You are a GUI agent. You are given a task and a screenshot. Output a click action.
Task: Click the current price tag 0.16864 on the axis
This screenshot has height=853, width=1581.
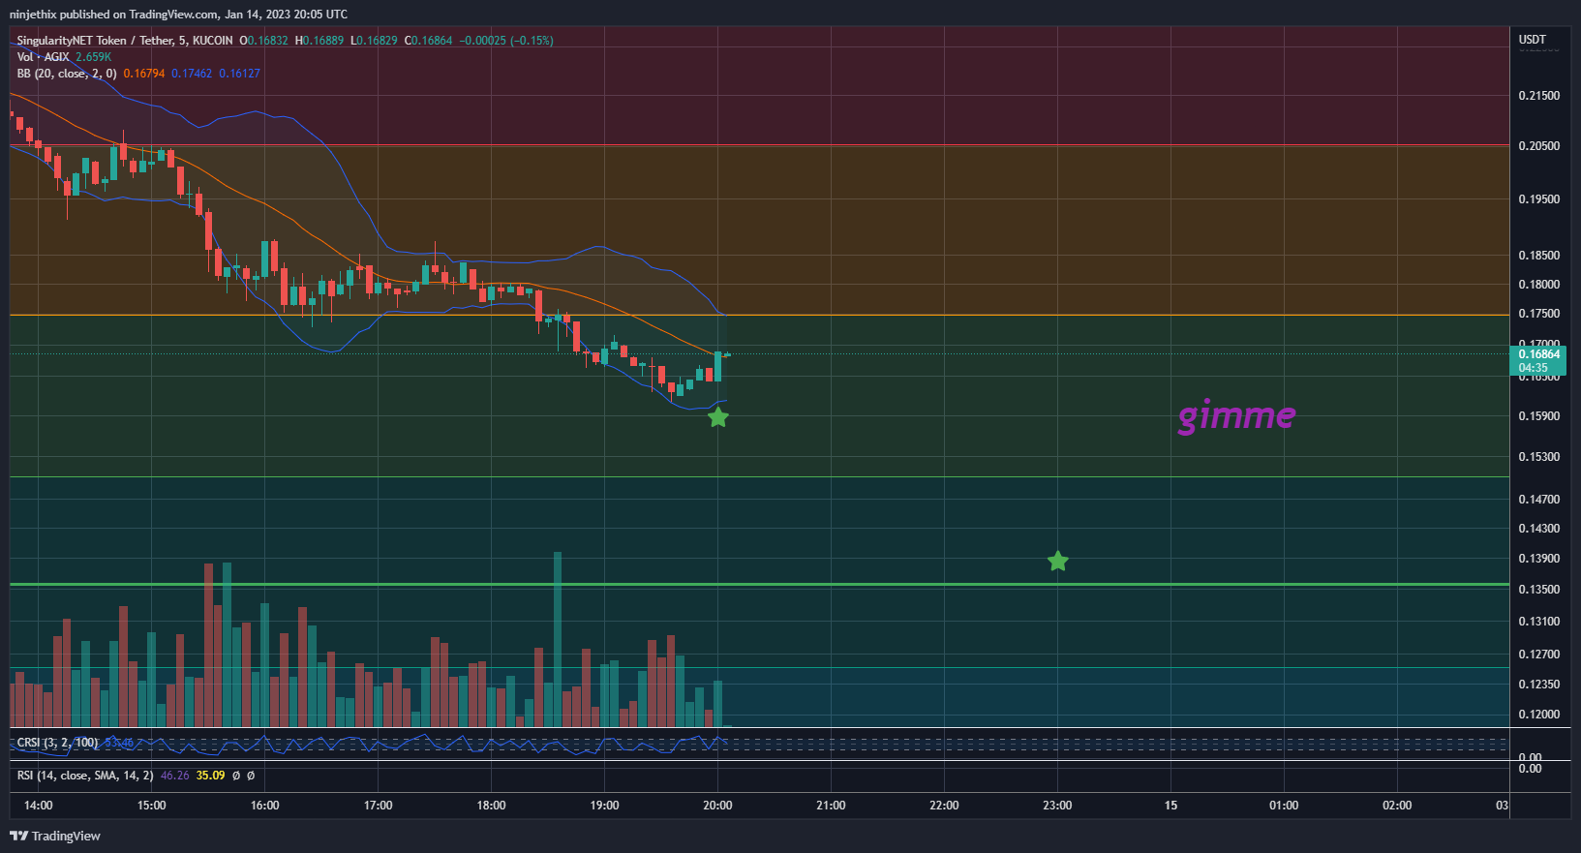click(x=1538, y=360)
